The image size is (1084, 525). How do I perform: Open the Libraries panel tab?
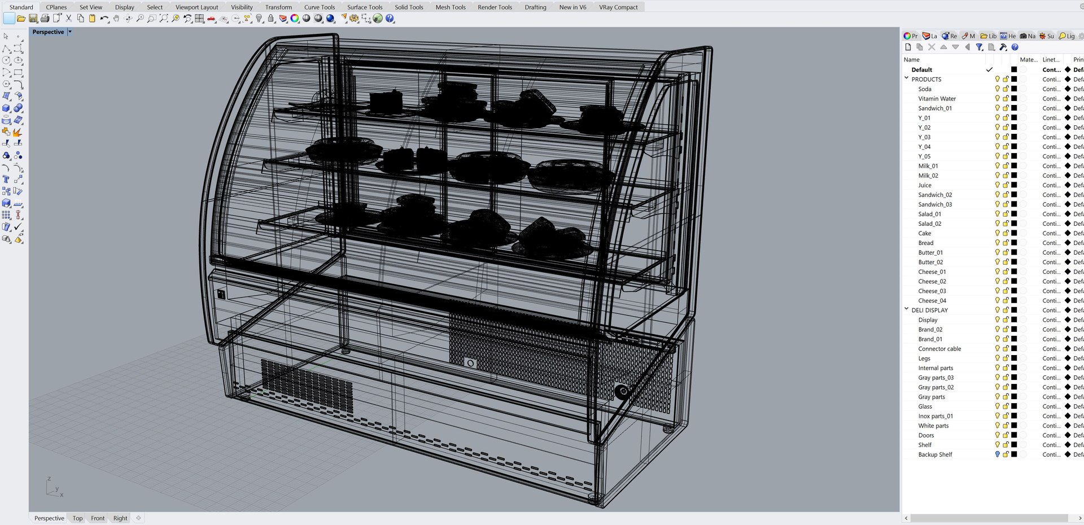(x=989, y=36)
